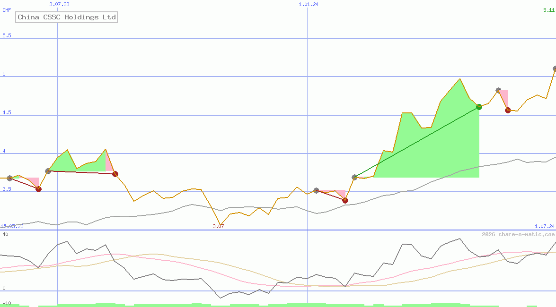Click the CHF currency label
556x307 pixels.
7,10
